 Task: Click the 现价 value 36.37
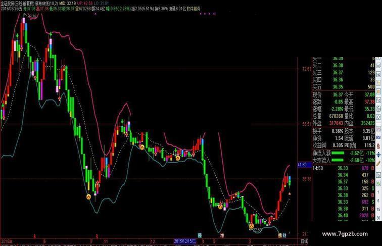(x=338, y=94)
